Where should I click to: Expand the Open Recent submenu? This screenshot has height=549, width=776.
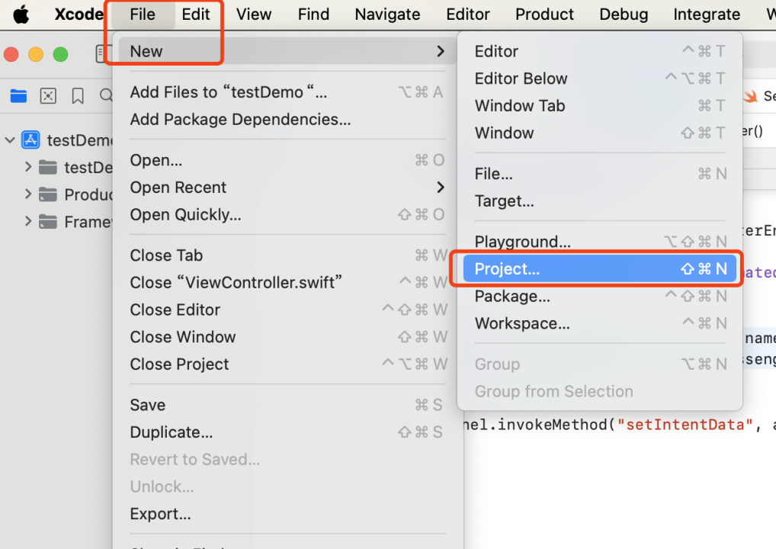[x=286, y=188]
